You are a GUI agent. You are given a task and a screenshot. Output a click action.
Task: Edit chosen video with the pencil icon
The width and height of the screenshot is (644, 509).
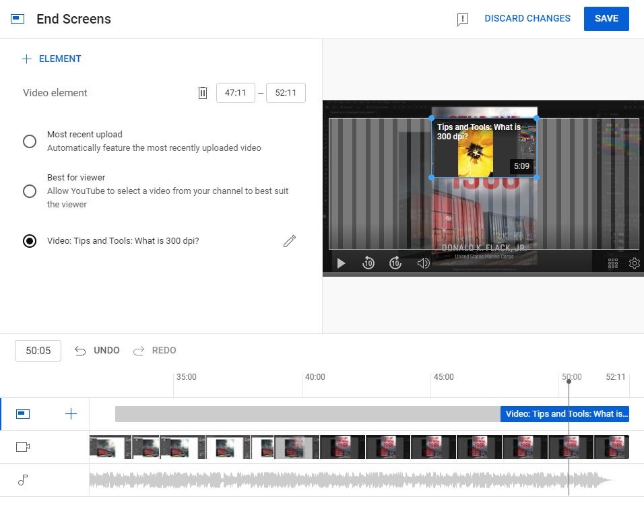tap(289, 241)
